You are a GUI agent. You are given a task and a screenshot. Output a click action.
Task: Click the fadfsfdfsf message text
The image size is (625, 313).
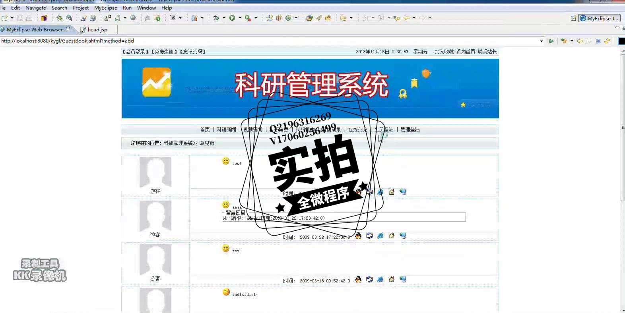(x=244, y=294)
